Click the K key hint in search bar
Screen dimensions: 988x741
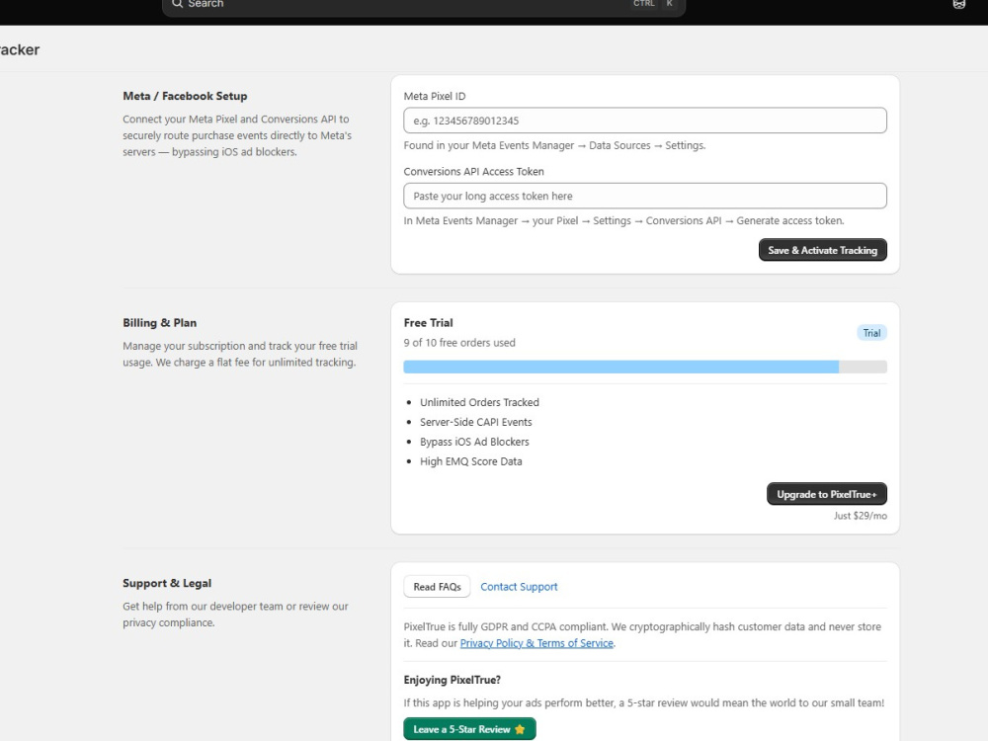tap(670, 4)
